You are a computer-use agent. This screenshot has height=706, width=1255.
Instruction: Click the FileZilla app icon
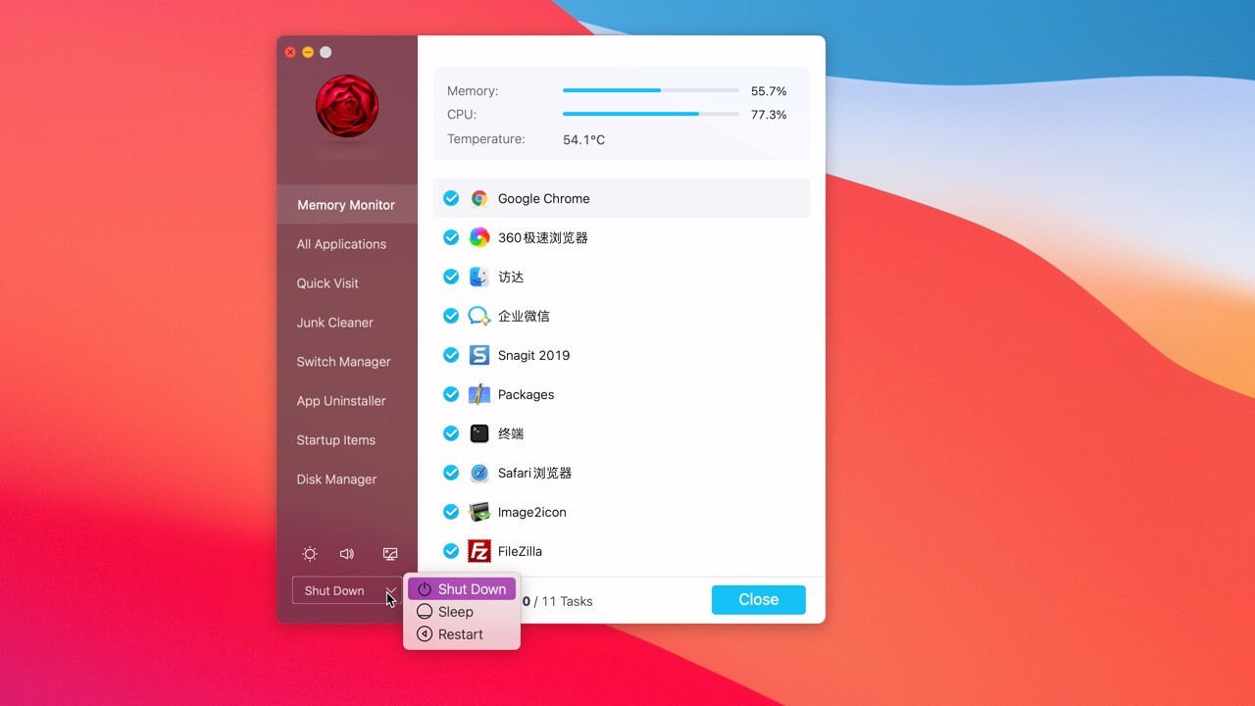pos(479,551)
